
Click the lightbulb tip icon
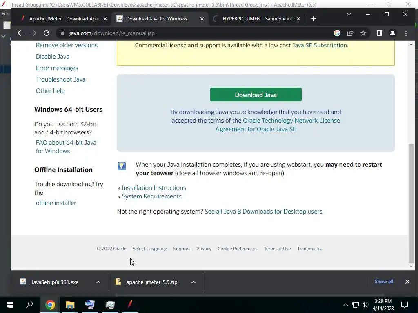[x=122, y=166]
